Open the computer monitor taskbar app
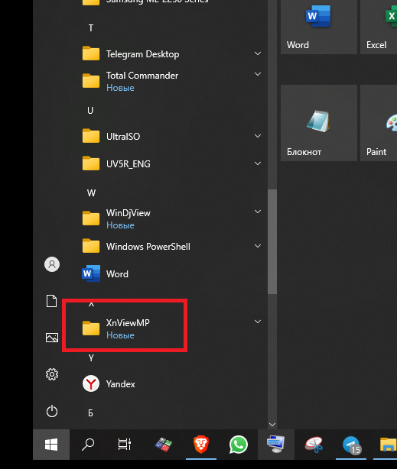This screenshot has width=397, height=469. click(x=275, y=445)
